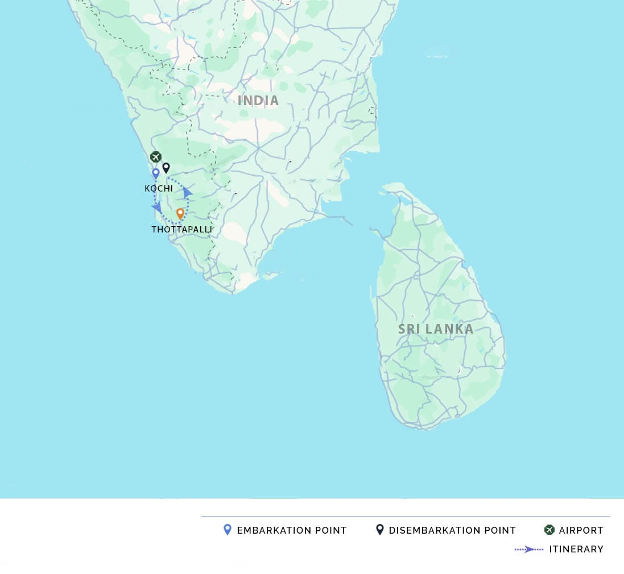The width and height of the screenshot is (624, 574).
Task: Click the ITINERARY legend text
Action: coord(576,549)
